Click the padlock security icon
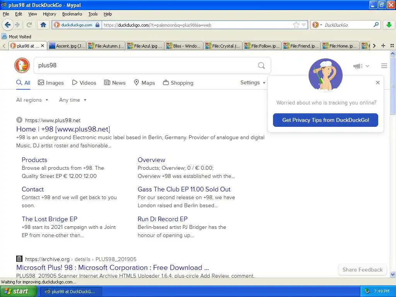Viewport: 396px width, 297px height. (x=97, y=25)
